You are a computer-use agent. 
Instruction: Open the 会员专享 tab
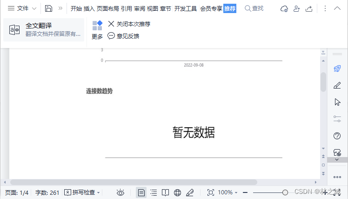point(211,9)
